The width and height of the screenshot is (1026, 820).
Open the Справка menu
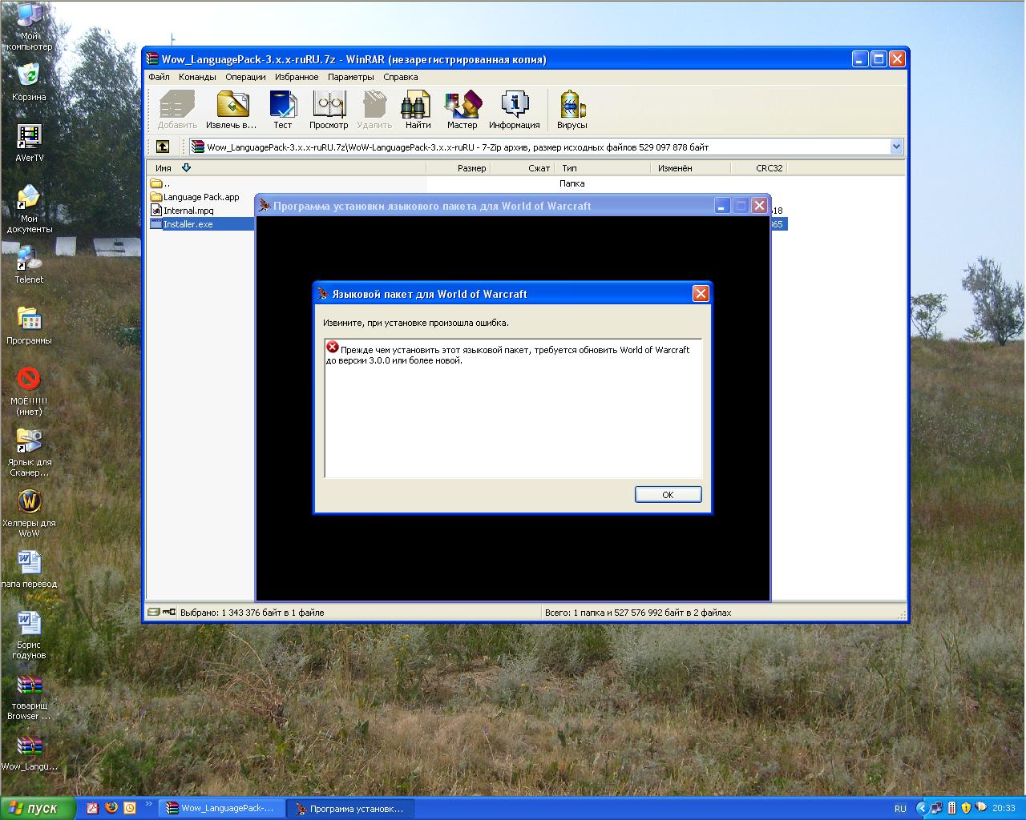click(x=401, y=77)
